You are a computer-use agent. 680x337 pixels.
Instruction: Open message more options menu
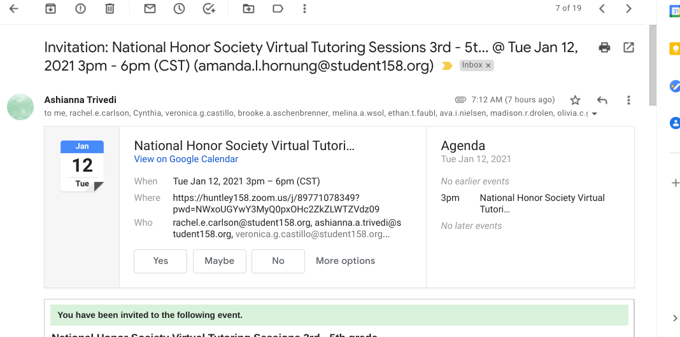628,100
